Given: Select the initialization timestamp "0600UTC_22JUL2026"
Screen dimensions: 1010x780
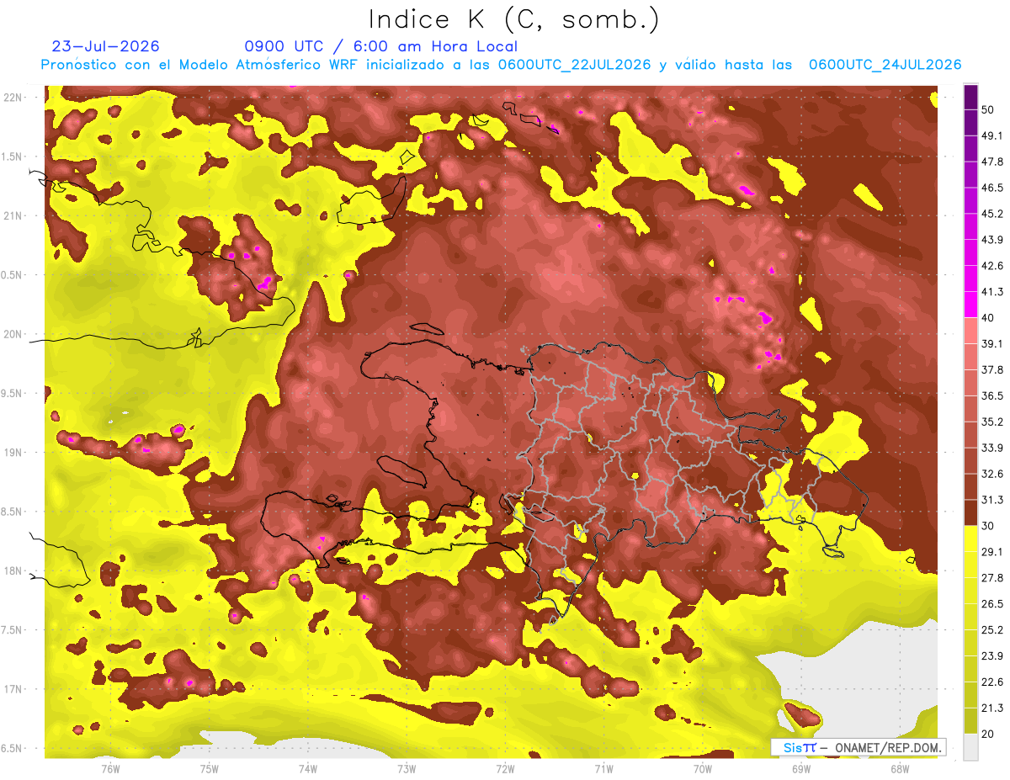Looking at the screenshot, I should [x=574, y=65].
